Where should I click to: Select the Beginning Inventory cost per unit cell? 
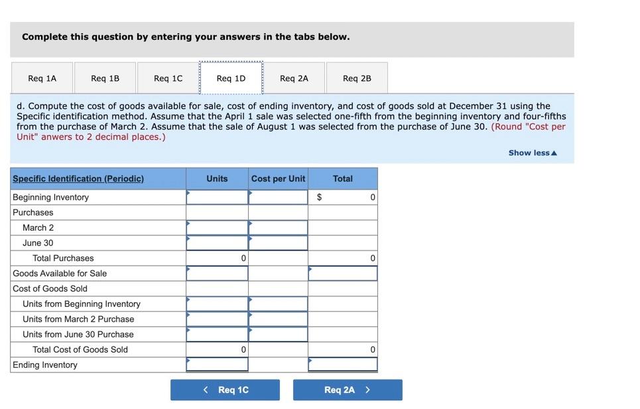[x=276, y=197]
